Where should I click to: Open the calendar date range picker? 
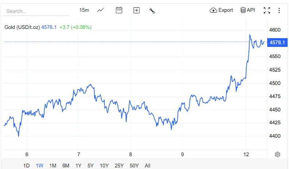pyautogui.click(x=119, y=10)
